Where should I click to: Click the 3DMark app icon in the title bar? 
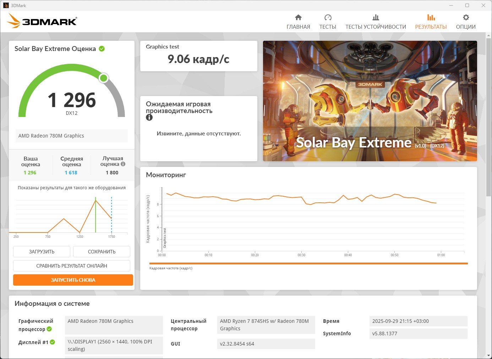click(6, 5)
